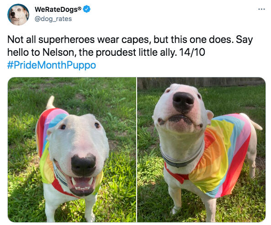Click the blue verified badge icon

pos(86,9)
